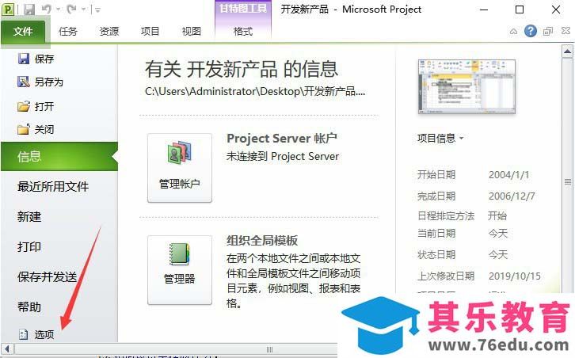
Task: Open the 文件 (File) tab
Action: pyautogui.click(x=23, y=32)
